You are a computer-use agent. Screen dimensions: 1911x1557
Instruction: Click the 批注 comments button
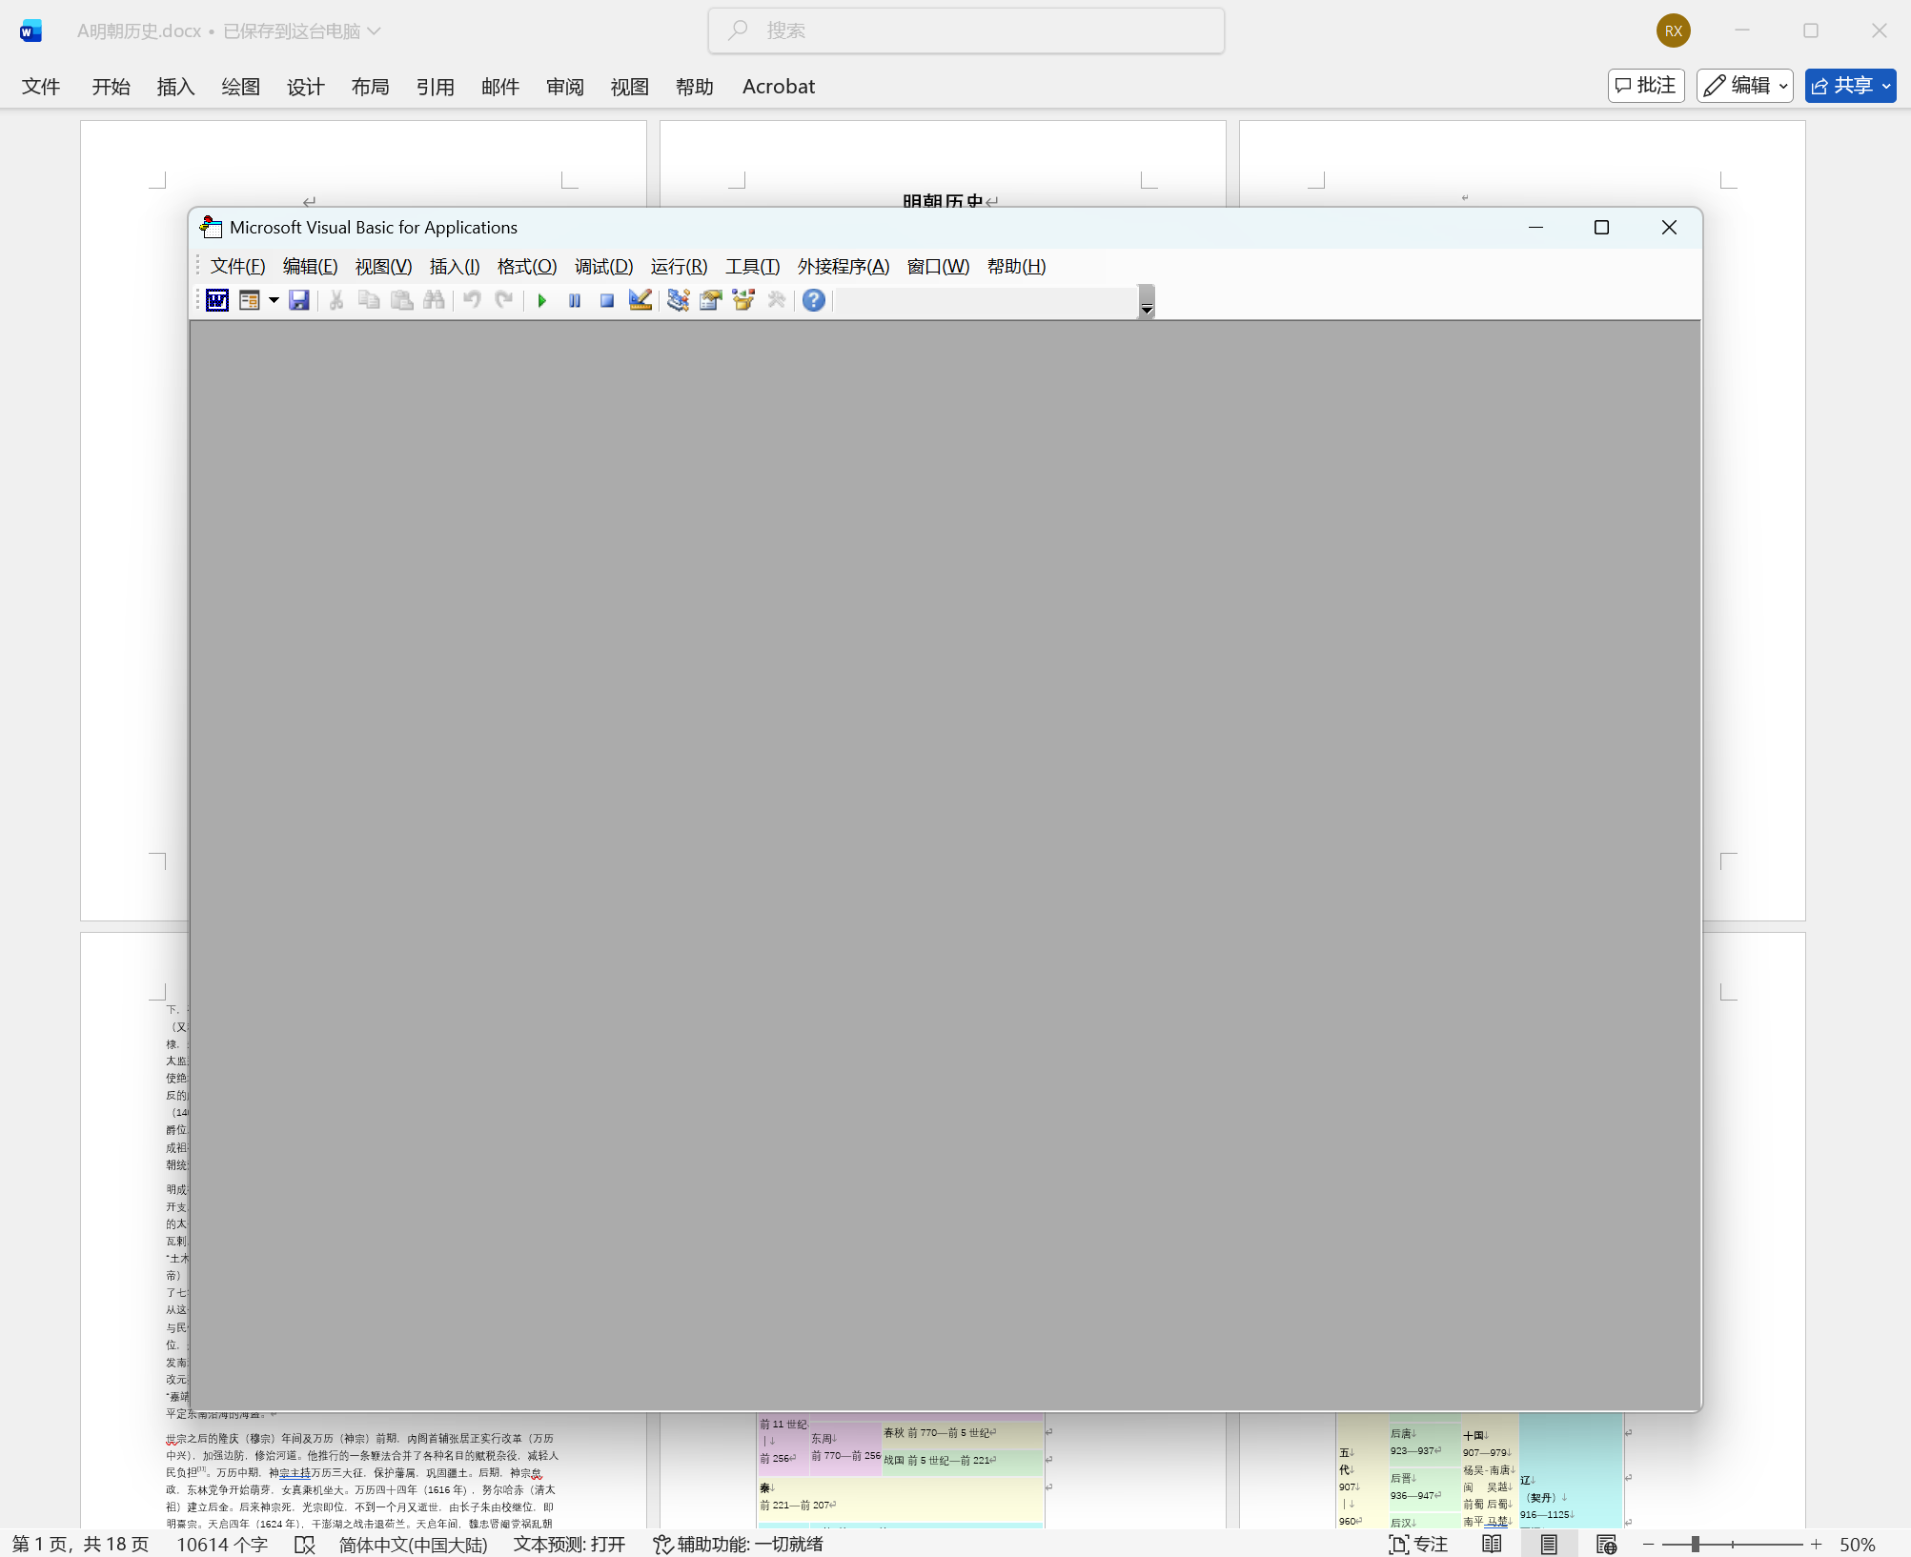1646,86
